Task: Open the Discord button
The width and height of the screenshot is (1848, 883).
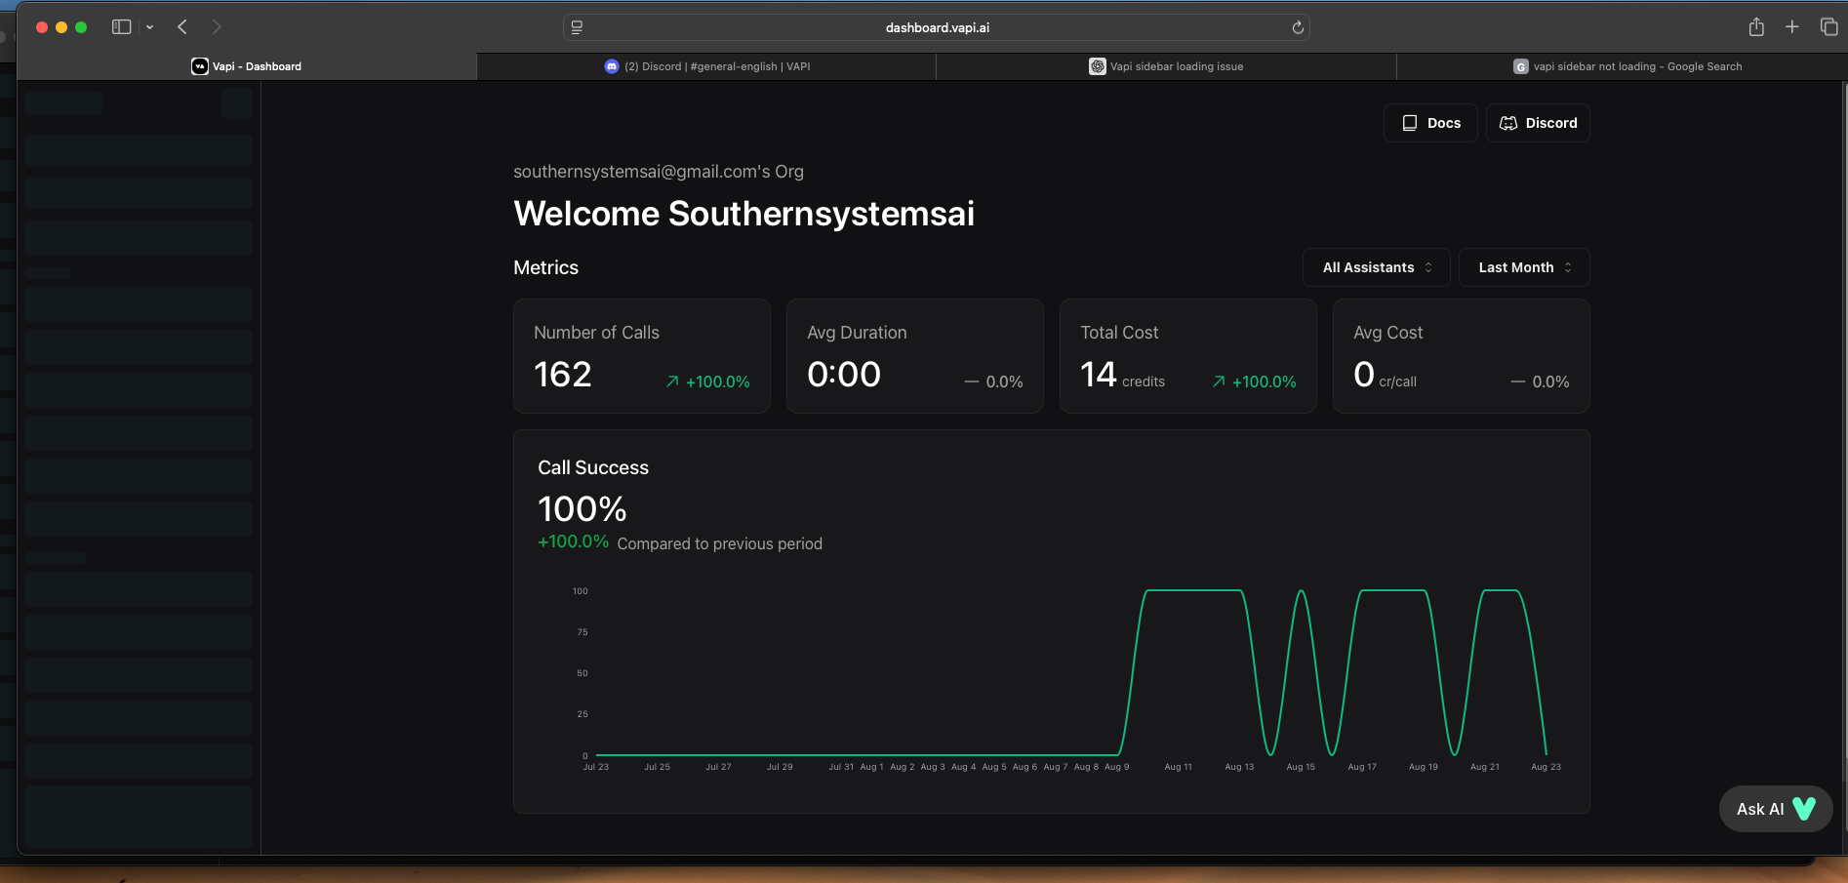Action: (1538, 123)
